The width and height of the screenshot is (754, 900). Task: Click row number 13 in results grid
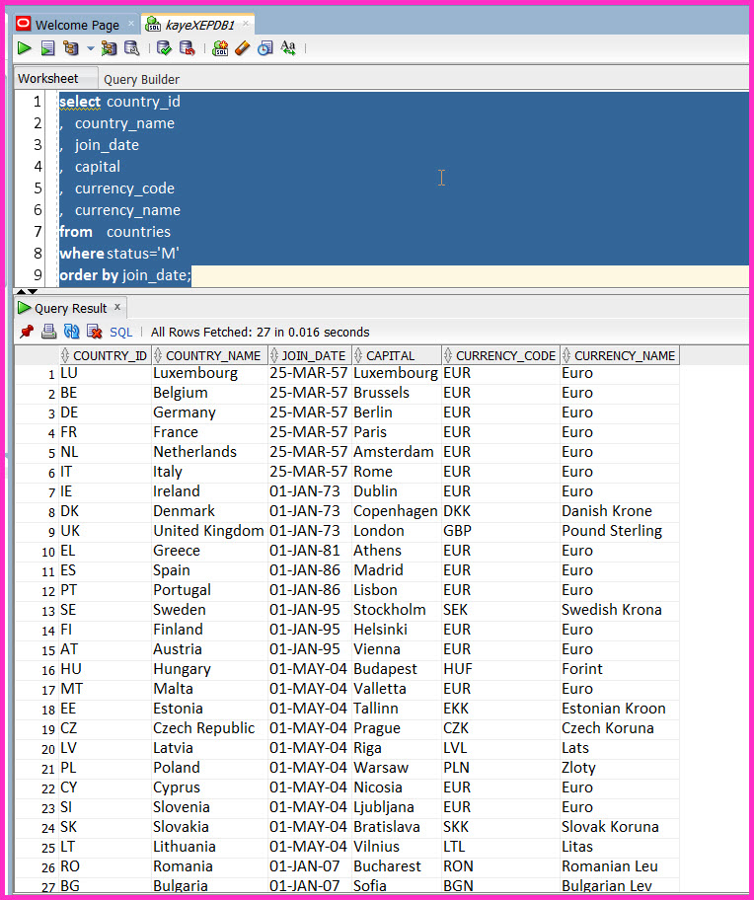coord(48,611)
